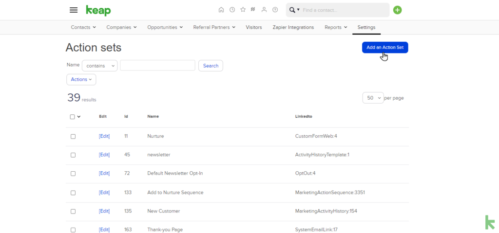Click Edit link for Thank-you Page

click(x=104, y=230)
